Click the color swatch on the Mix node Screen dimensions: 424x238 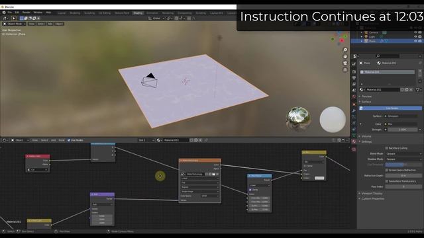319,178
